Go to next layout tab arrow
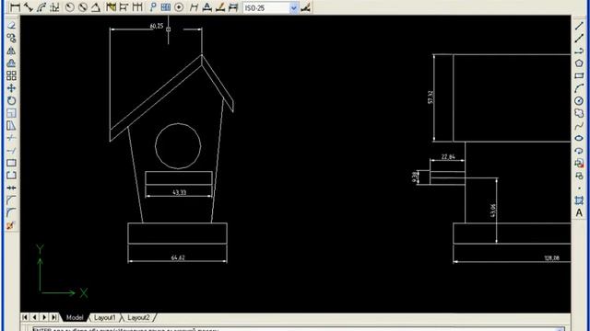Screen dimensions: 590x331 [x=44, y=317]
